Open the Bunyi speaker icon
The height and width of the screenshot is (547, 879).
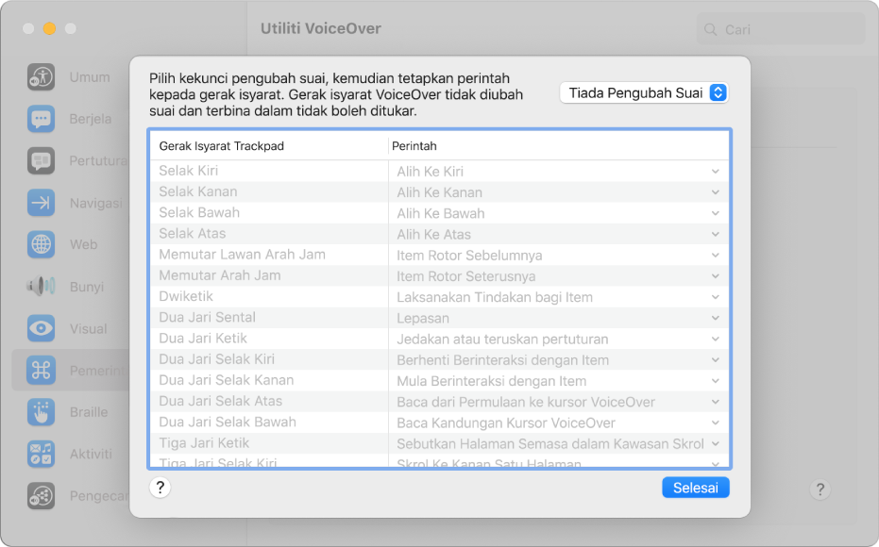click(x=41, y=286)
